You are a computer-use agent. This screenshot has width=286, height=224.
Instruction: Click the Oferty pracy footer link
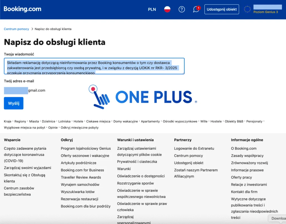(241, 177)
